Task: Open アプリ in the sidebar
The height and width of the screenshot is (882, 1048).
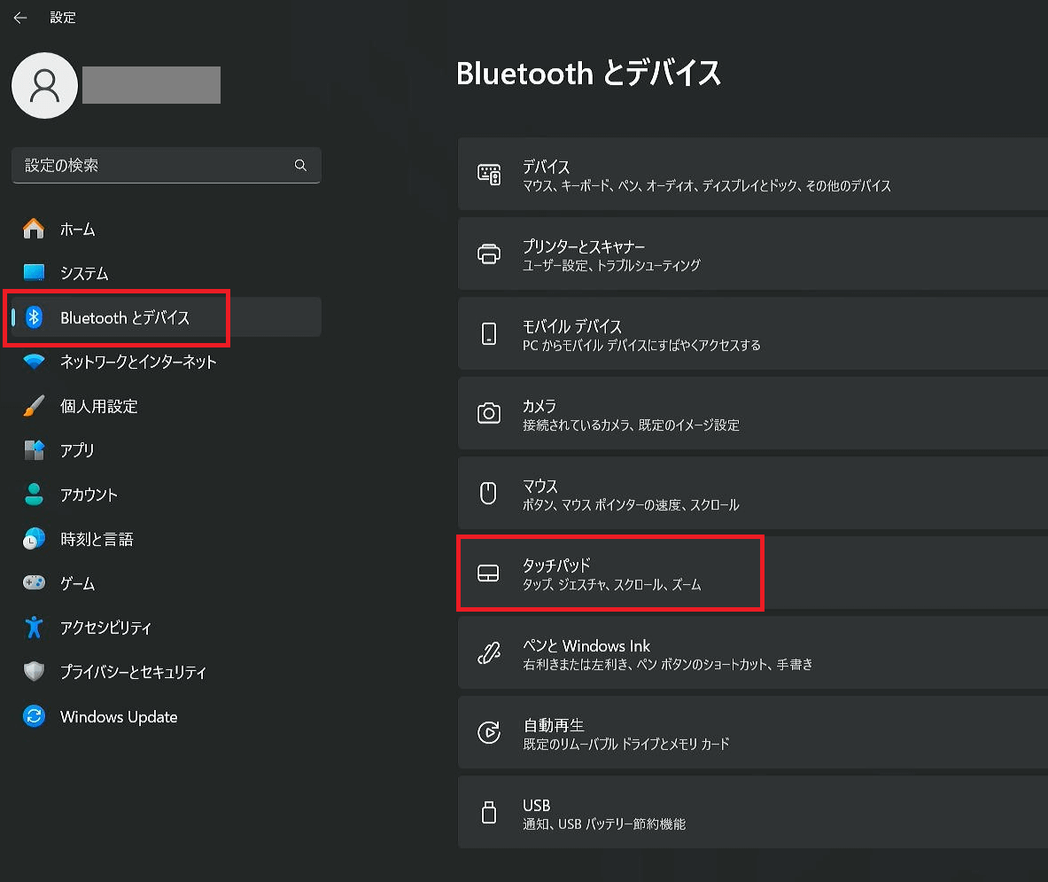Action: pos(77,450)
